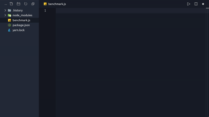Click line number 1 in the gutter
This screenshot has width=209, height=117.
tap(45, 10)
